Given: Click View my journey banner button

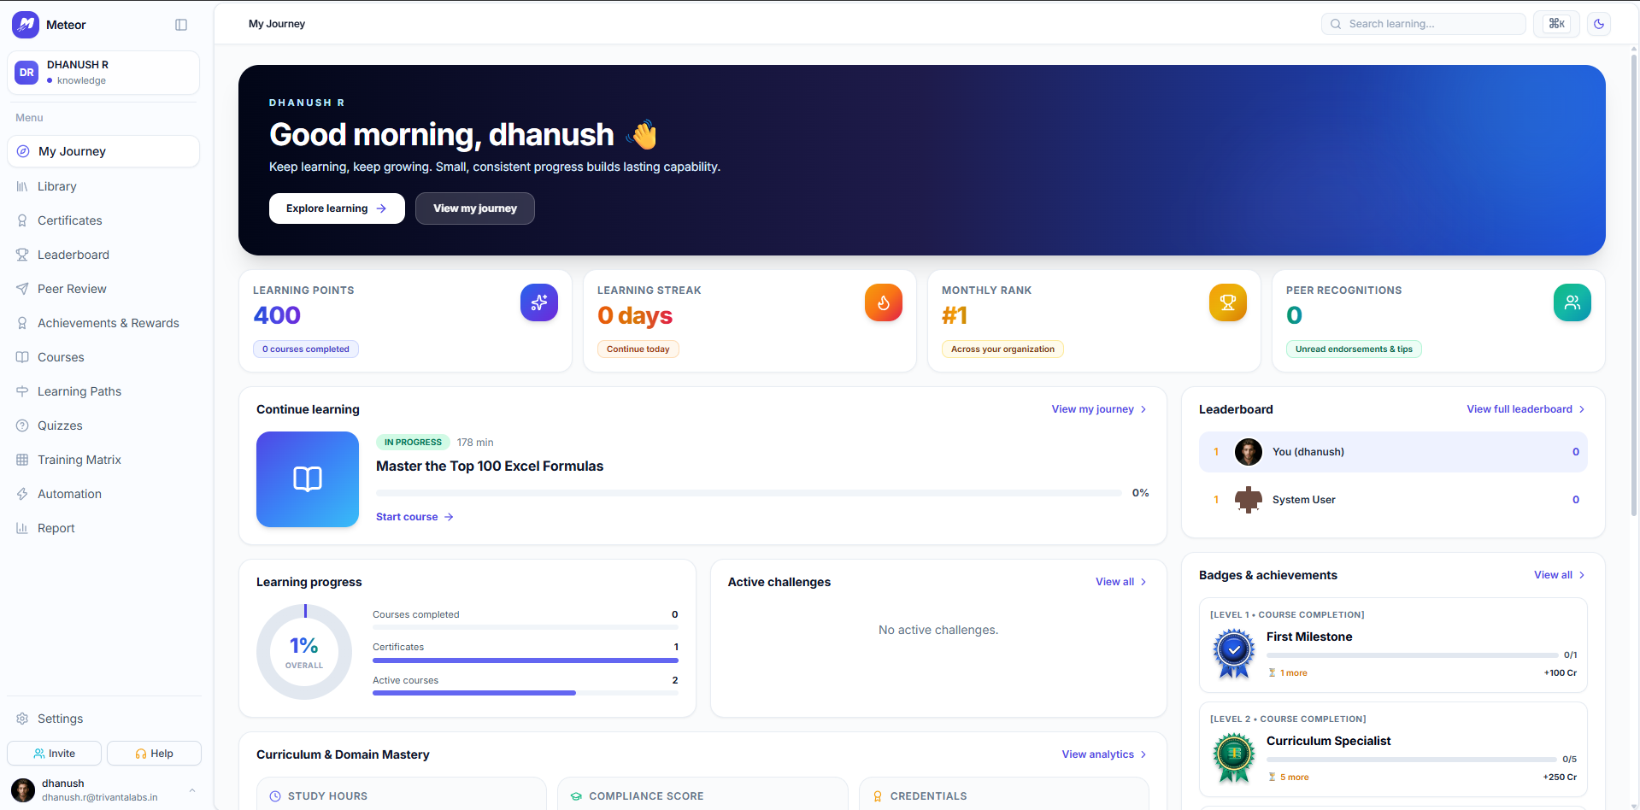Looking at the screenshot, I should pos(475,208).
